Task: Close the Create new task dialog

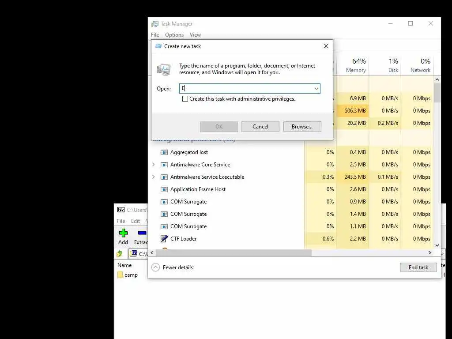Action: [326, 46]
